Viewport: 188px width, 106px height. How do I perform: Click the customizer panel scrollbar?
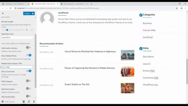tap(36, 61)
